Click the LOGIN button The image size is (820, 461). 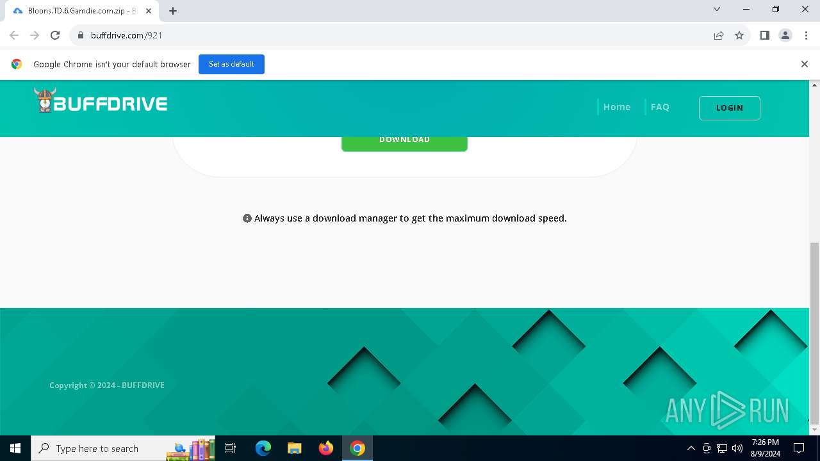coord(730,108)
